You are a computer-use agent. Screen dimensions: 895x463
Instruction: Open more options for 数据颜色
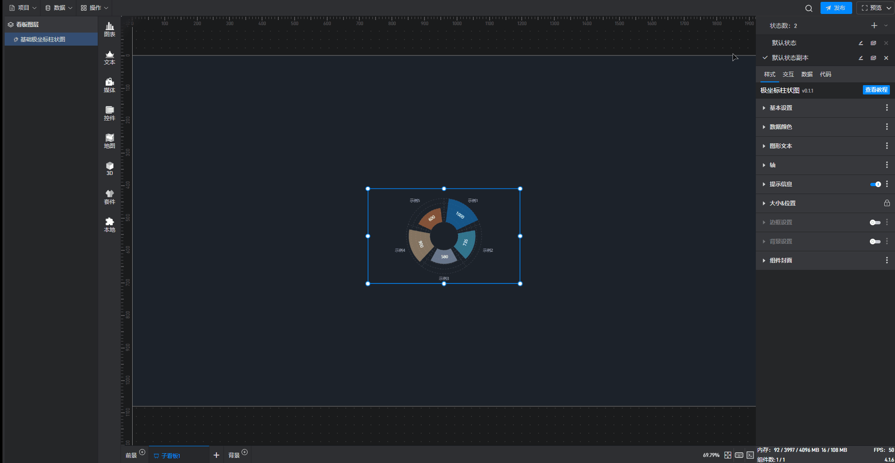(887, 127)
